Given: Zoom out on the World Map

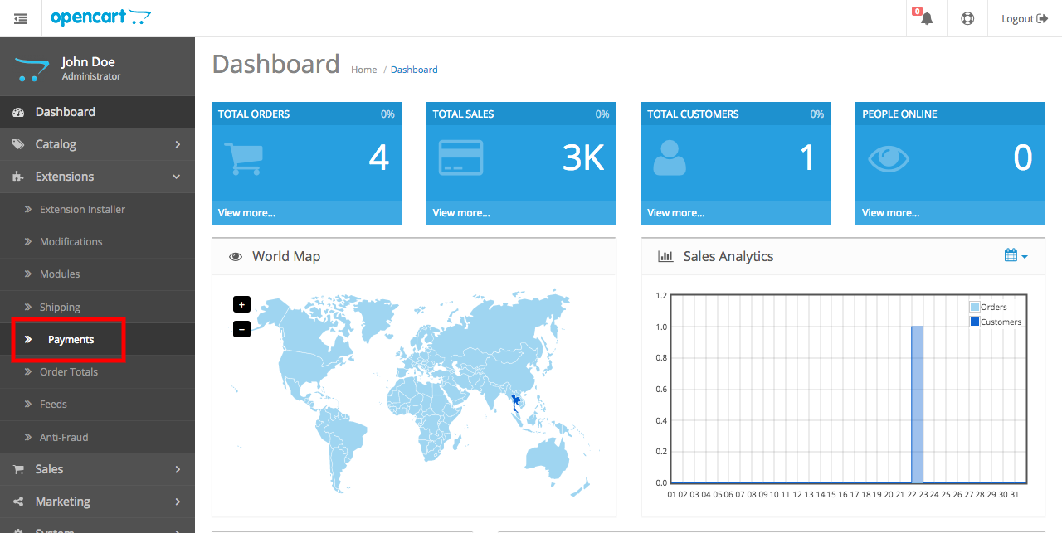Looking at the screenshot, I should (241, 329).
